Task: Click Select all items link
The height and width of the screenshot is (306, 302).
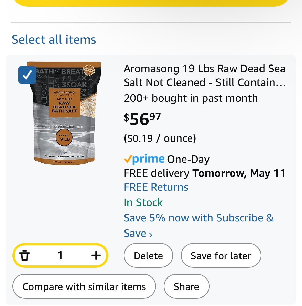Action: click(54, 39)
